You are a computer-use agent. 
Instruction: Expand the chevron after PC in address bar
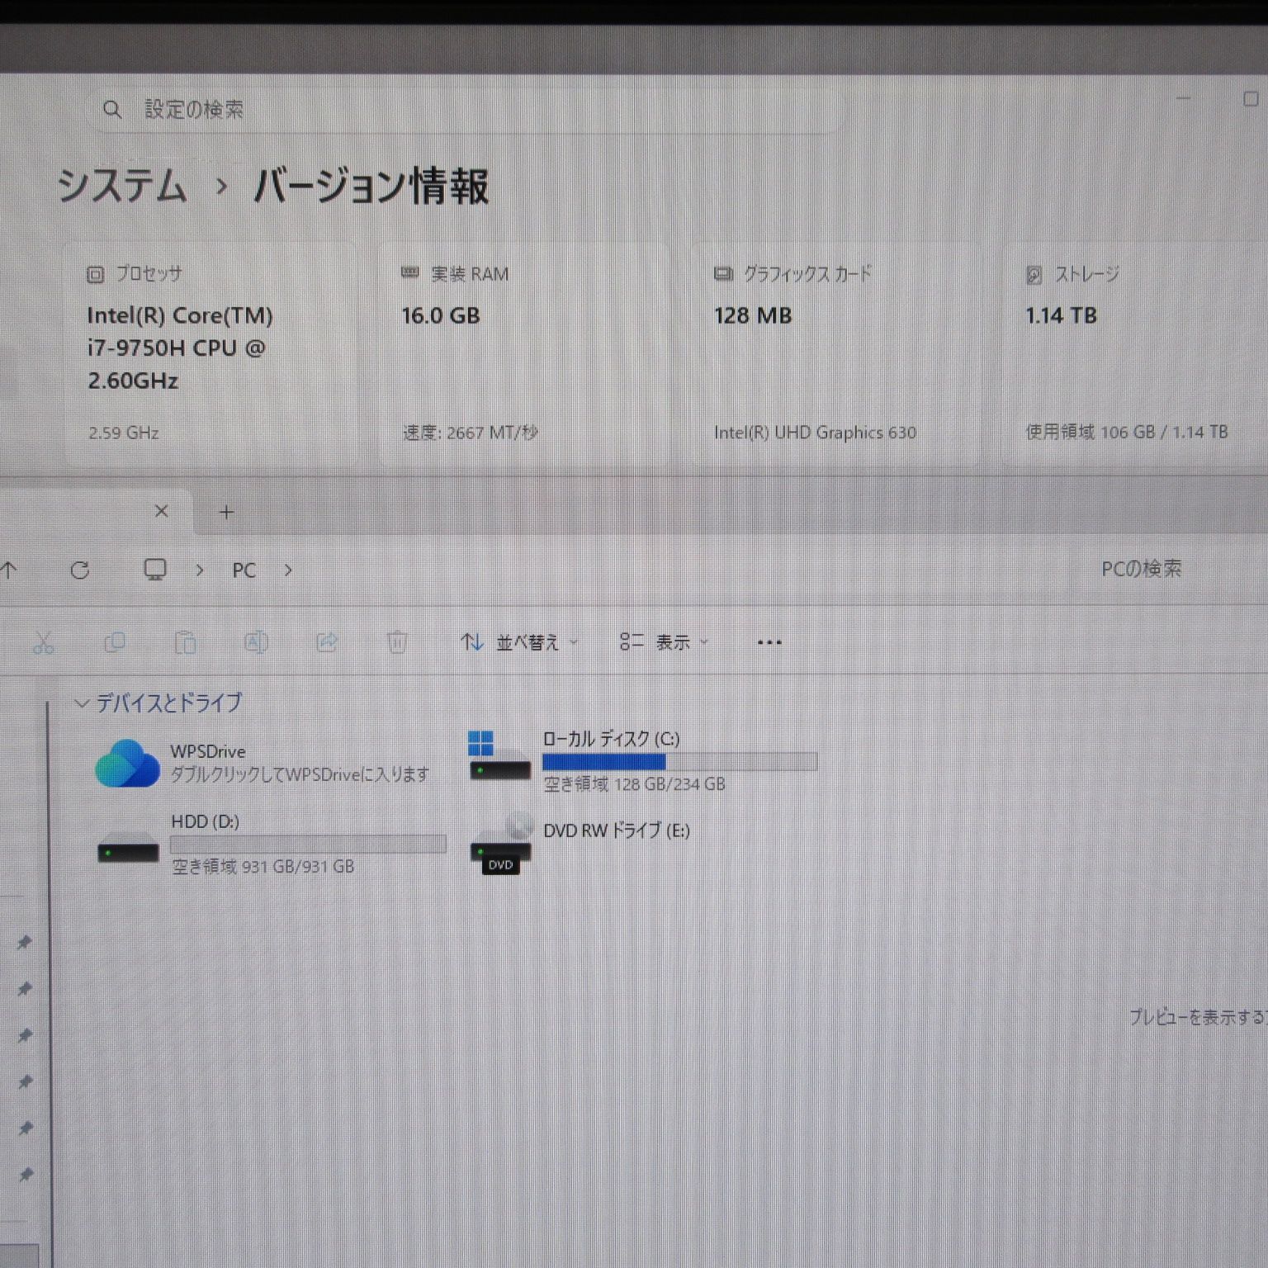(x=288, y=570)
